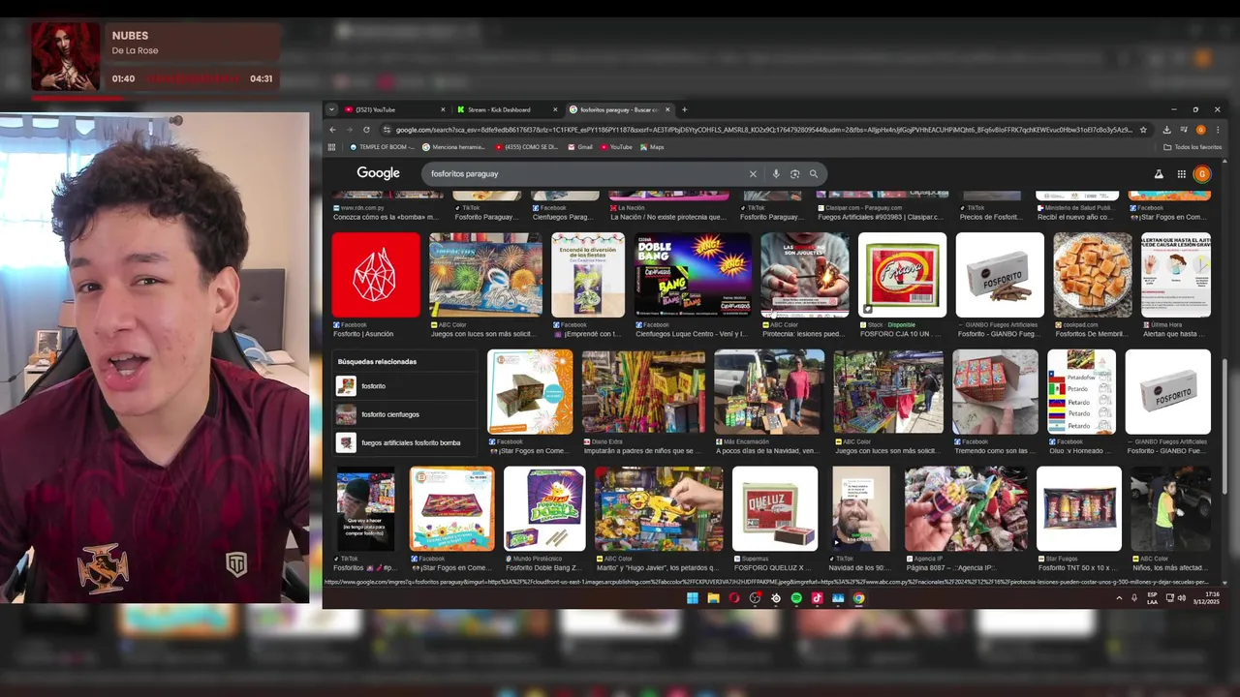The width and height of the screenshot is (1240, 697).
Task: Open Todos los favoritos folder
Action: (1193, 147)
